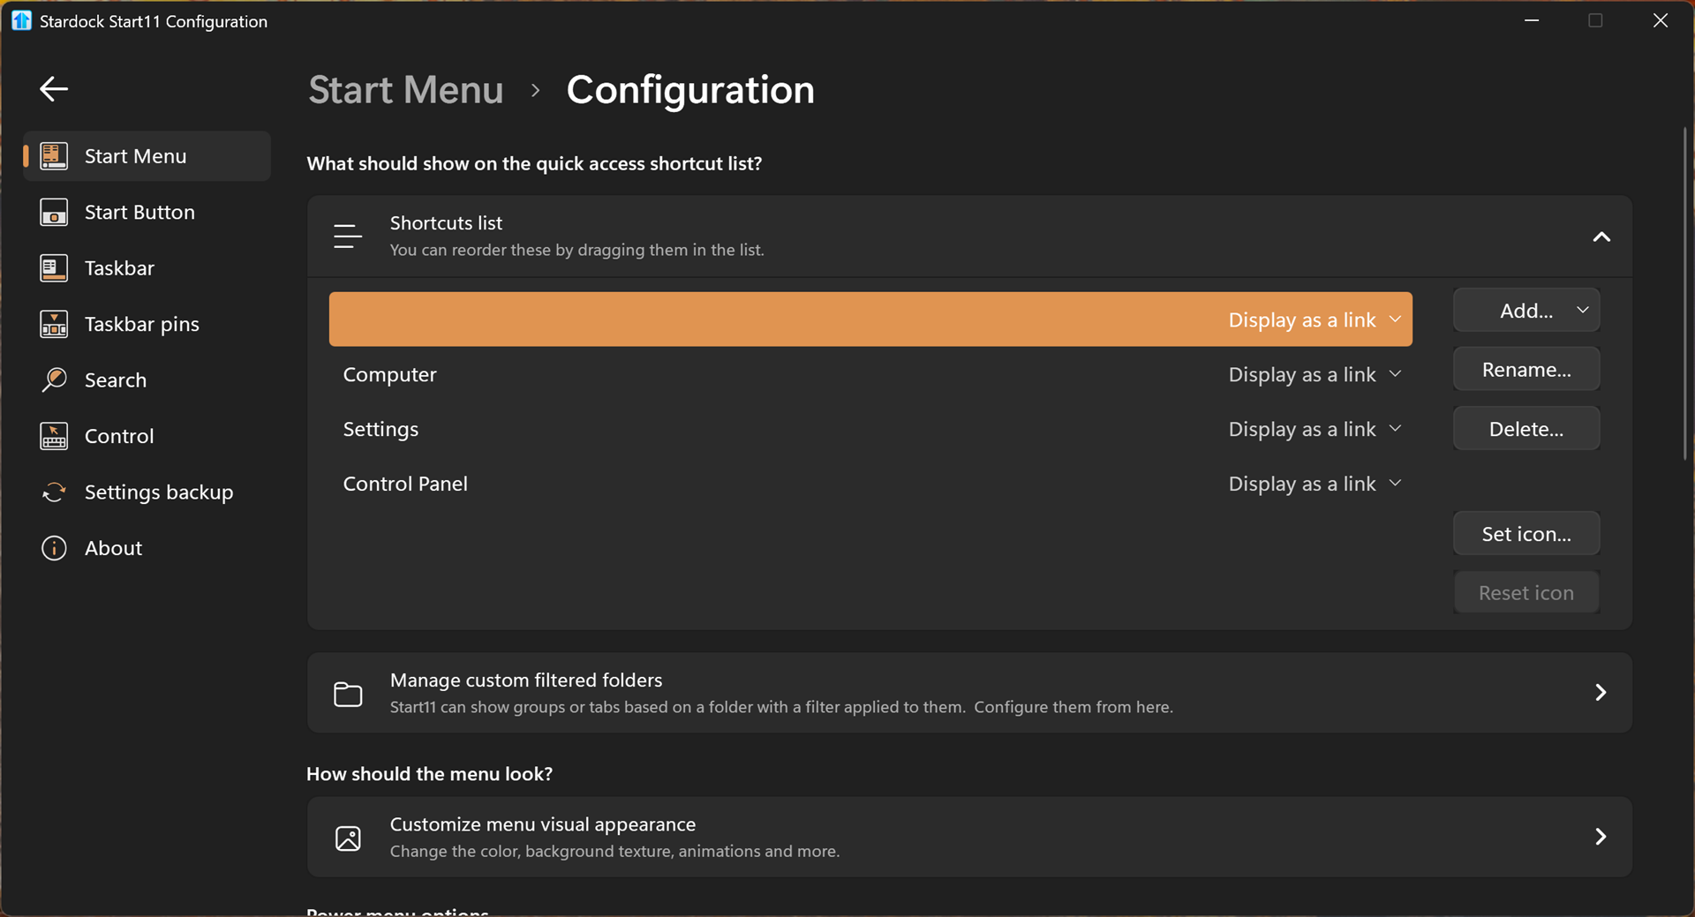Open the Add... dropdown button
Viewport: 1695px width, 917px height.
[x=1525, y=311]
